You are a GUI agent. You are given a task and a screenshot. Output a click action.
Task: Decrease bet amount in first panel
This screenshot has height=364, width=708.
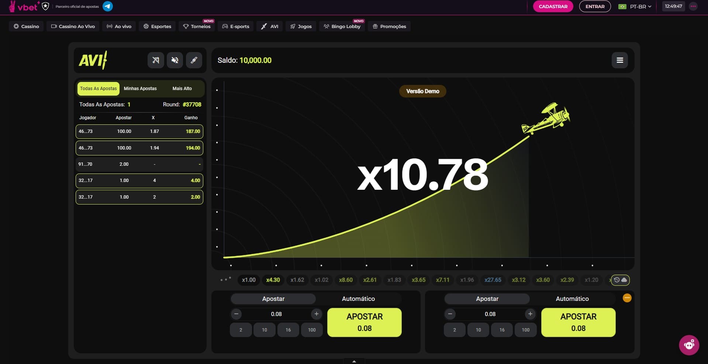pos(236,314)
